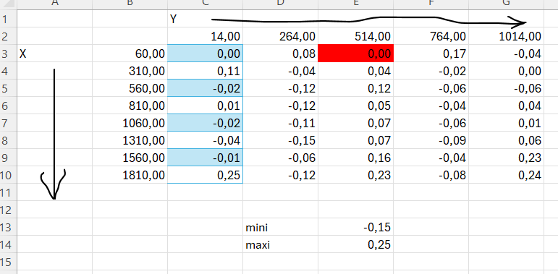Click the cell labeled Y

click(205, 19)
